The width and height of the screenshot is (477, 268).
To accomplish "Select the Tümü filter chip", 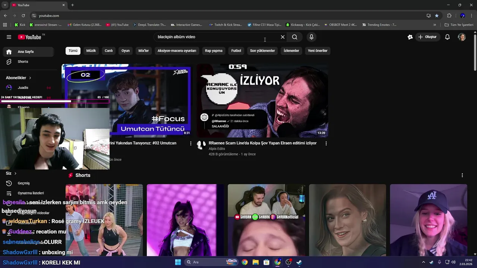I will (73, 51).
